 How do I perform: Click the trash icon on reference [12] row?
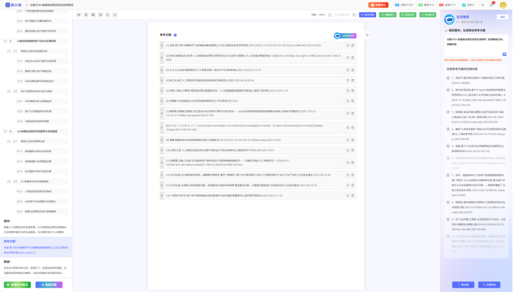tap(353, 175)
